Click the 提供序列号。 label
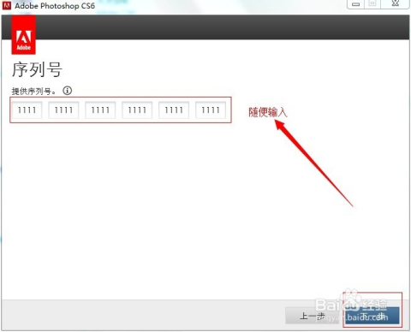 coord(34,92)
